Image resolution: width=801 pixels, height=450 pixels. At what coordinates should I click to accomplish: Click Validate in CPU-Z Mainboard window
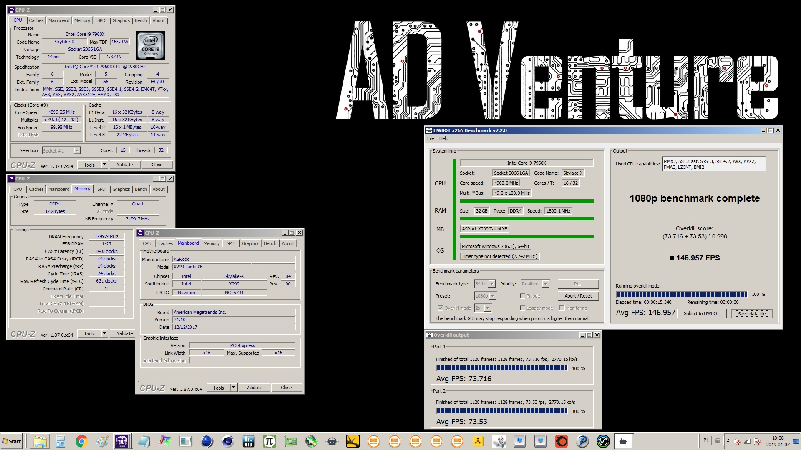254,387
